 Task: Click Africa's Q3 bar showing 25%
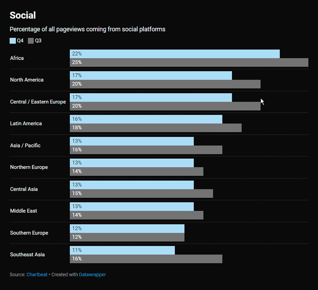(189, 63)
